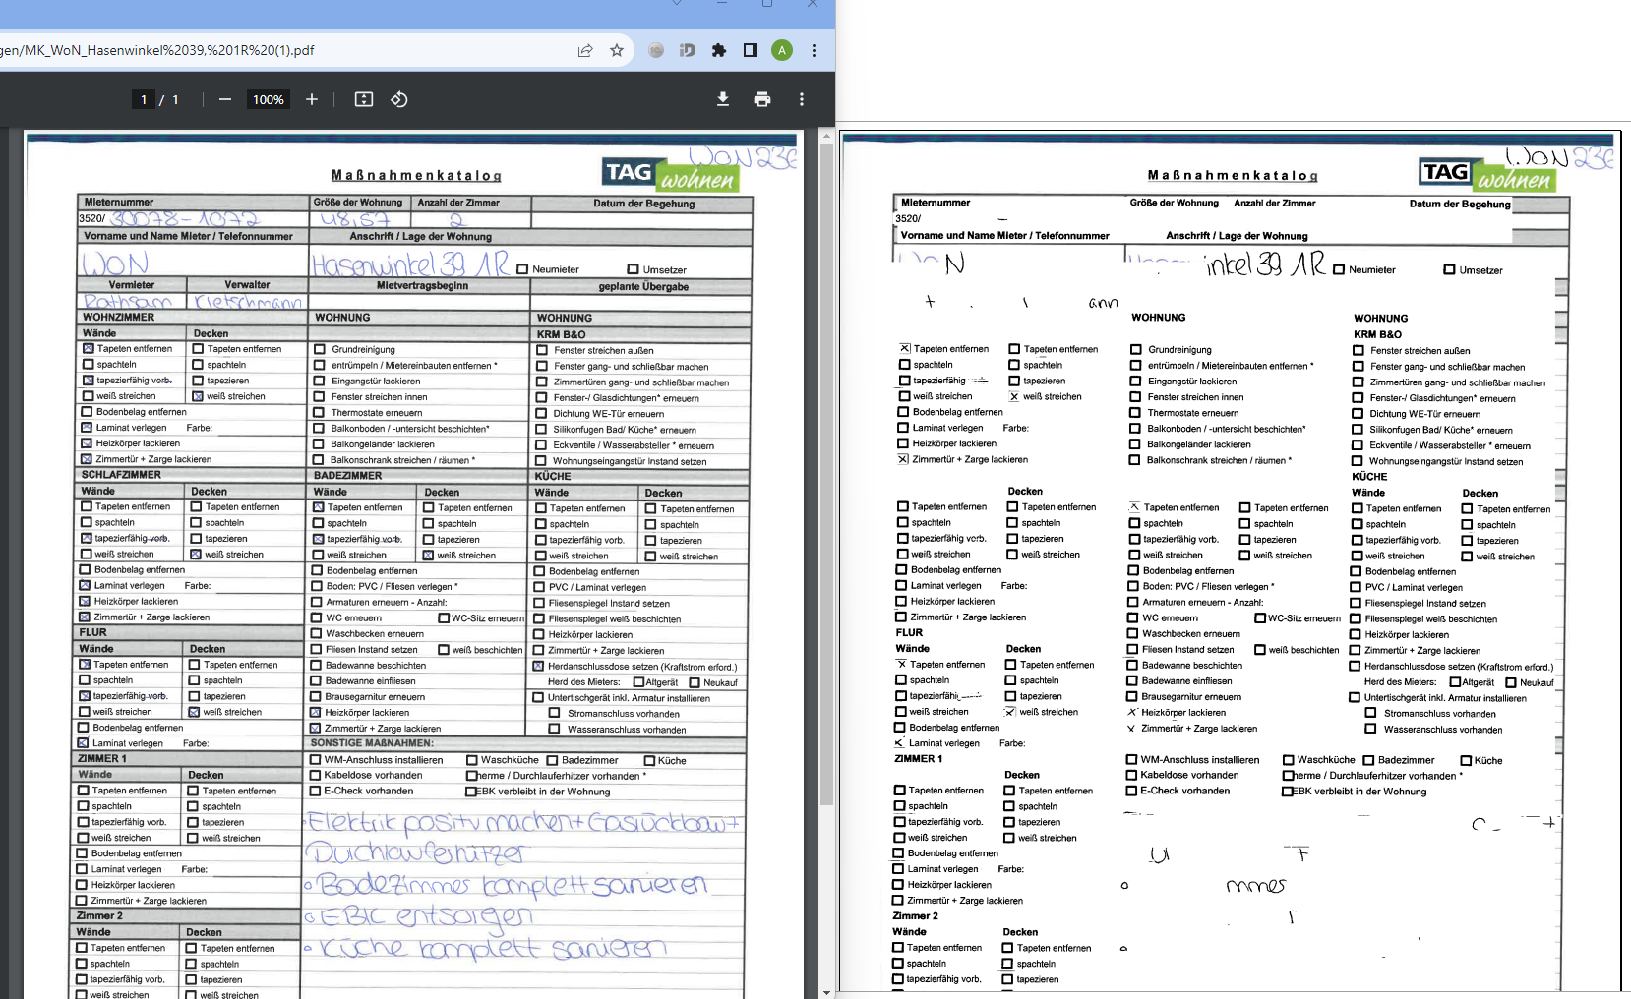Viewport: 1631px width, 999px height.
Task: Click Mietvertragsbeginn header in left PDF
Action: 422,286
